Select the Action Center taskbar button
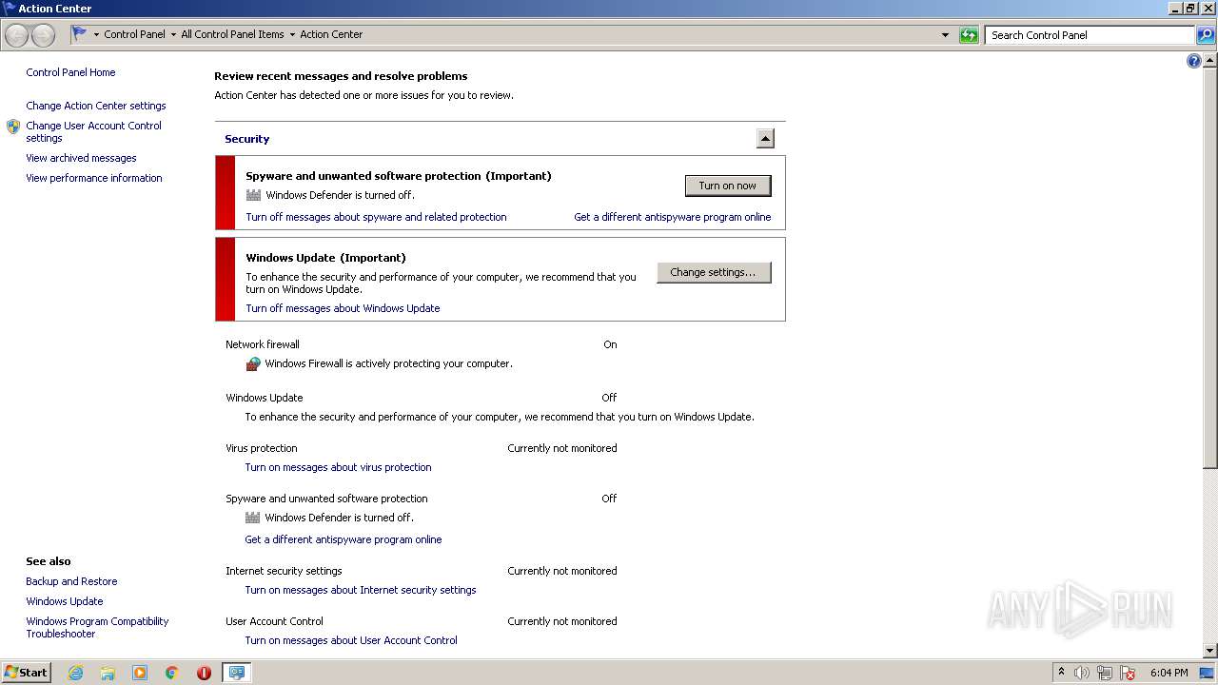 click(236, 673)
